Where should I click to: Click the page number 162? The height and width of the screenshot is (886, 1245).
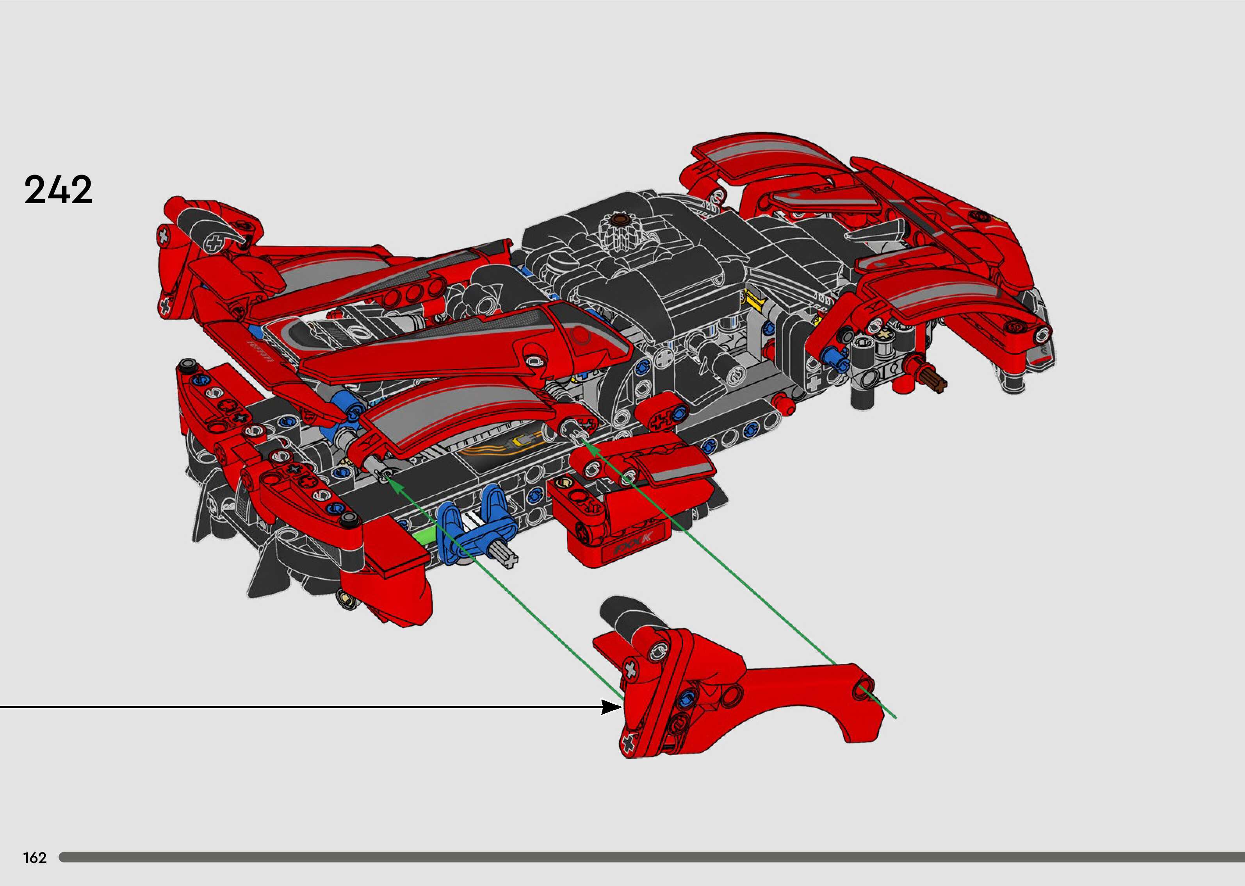tap(35, 857)
